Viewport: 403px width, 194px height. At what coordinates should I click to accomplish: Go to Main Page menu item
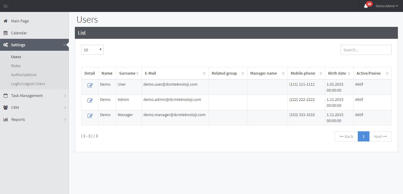pos(34,21)
